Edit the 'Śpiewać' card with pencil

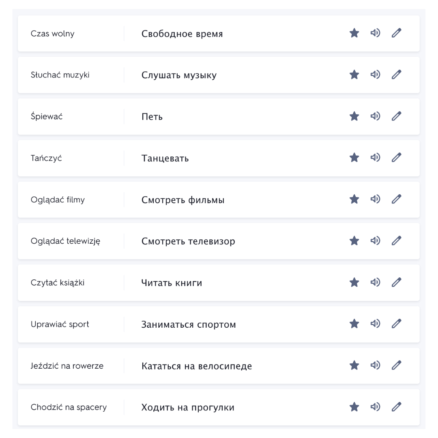[x=396, y=116]
